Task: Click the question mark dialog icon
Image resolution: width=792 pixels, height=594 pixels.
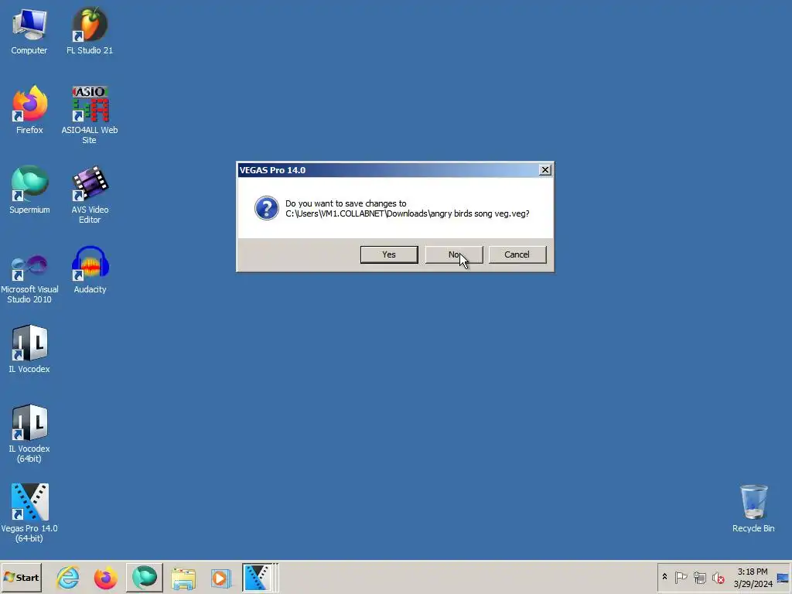Action: click(x=267, y=208)
